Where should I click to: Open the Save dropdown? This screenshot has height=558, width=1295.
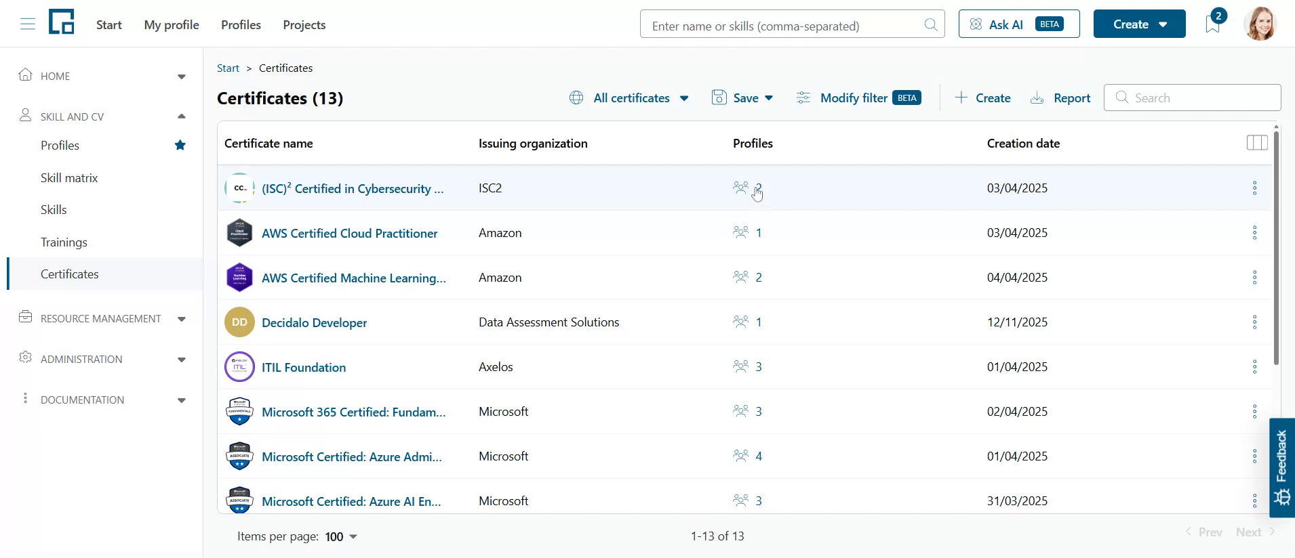tap(742, 98)
